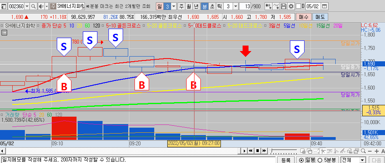Click the stop replay button
The width and height of the screenshot is (385, 163).
tap(257, 151)
